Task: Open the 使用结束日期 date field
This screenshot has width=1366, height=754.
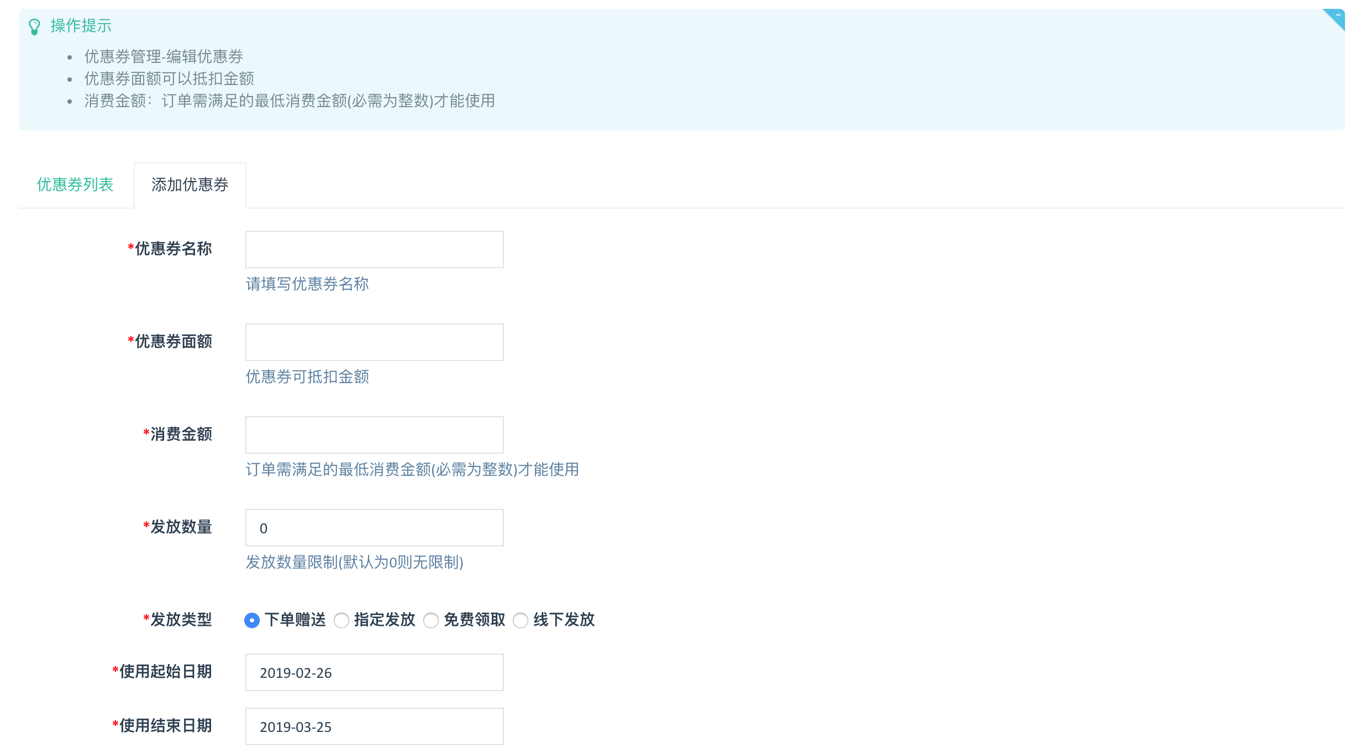Action: [x=374, y=726]
